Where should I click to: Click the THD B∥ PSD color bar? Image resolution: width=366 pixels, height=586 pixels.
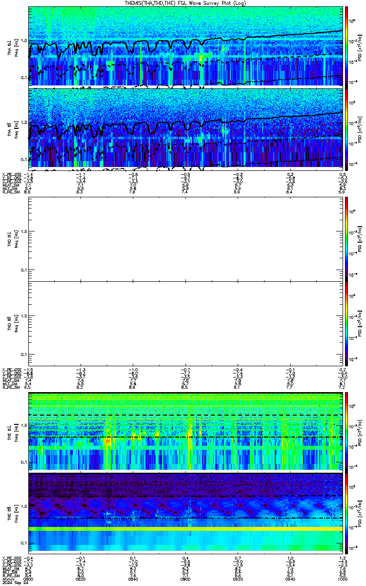pos(347,323)
